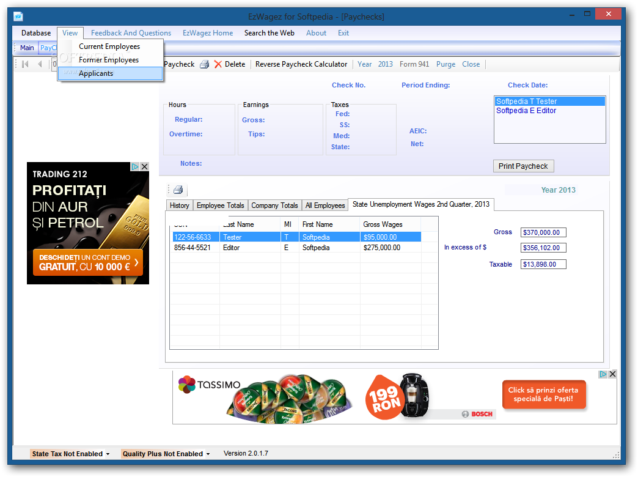Switch to the Main tab
Screen dimensions: 638x477
[x=27, y=48]
